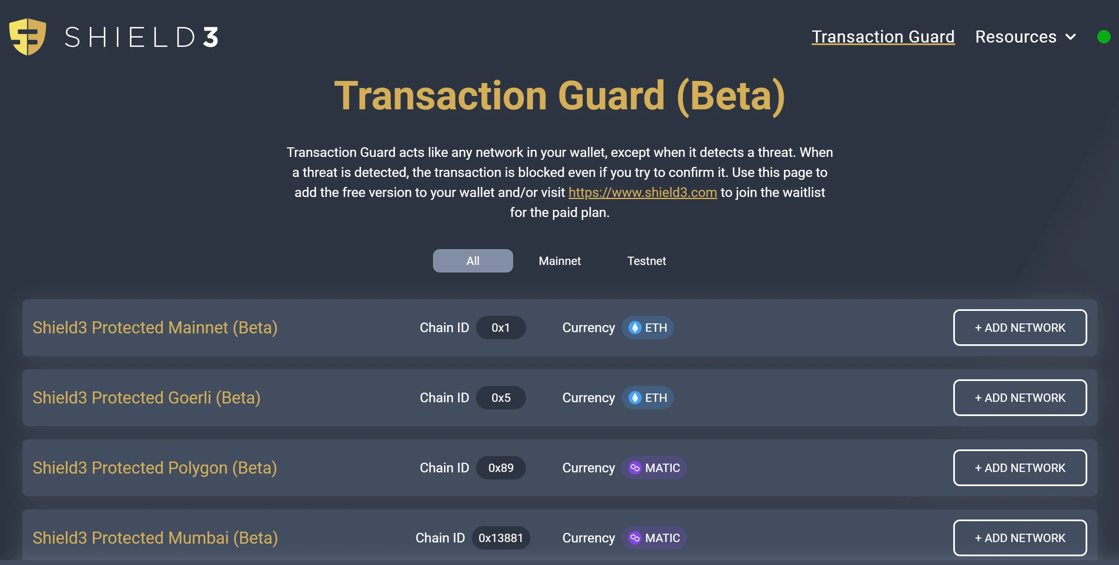The width and height of the screenshot is (1119, 565).
Task: Switch to the Mainnet filter tab
Action: tap(559, 261)
